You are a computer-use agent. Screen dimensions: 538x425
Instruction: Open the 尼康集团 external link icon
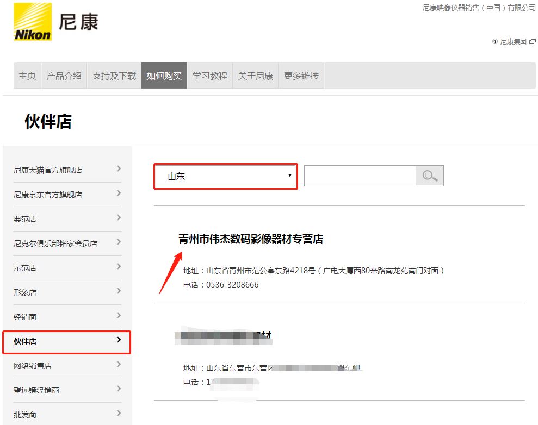tap(533, 41)
